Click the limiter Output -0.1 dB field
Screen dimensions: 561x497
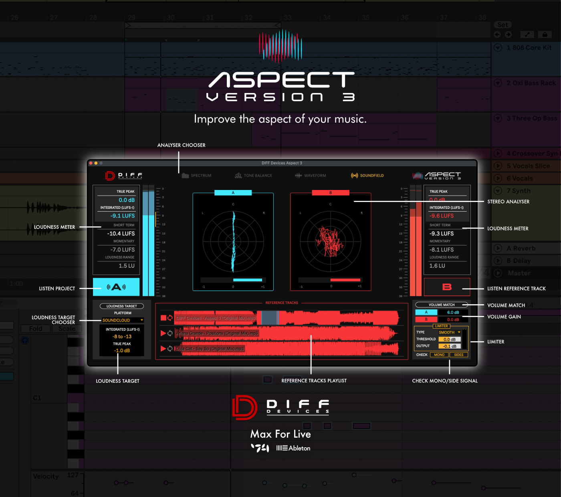[x=449, y=346]
